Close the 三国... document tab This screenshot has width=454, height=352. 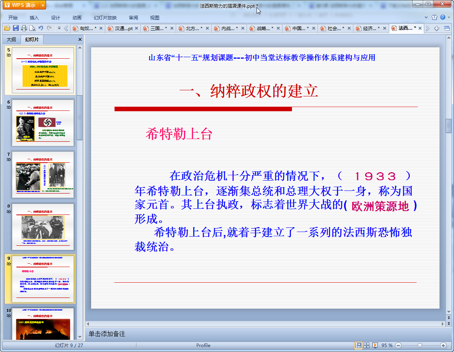pos(172,28)
